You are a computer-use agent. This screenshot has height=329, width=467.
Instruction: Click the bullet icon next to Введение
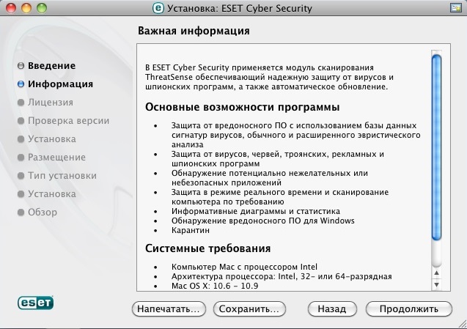pos(21,66)
